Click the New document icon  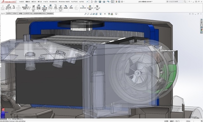(x=92, y=2)
